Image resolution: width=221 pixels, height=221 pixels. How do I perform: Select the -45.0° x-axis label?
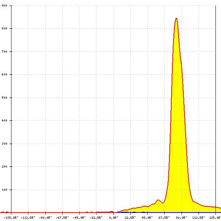pos(79,218)
